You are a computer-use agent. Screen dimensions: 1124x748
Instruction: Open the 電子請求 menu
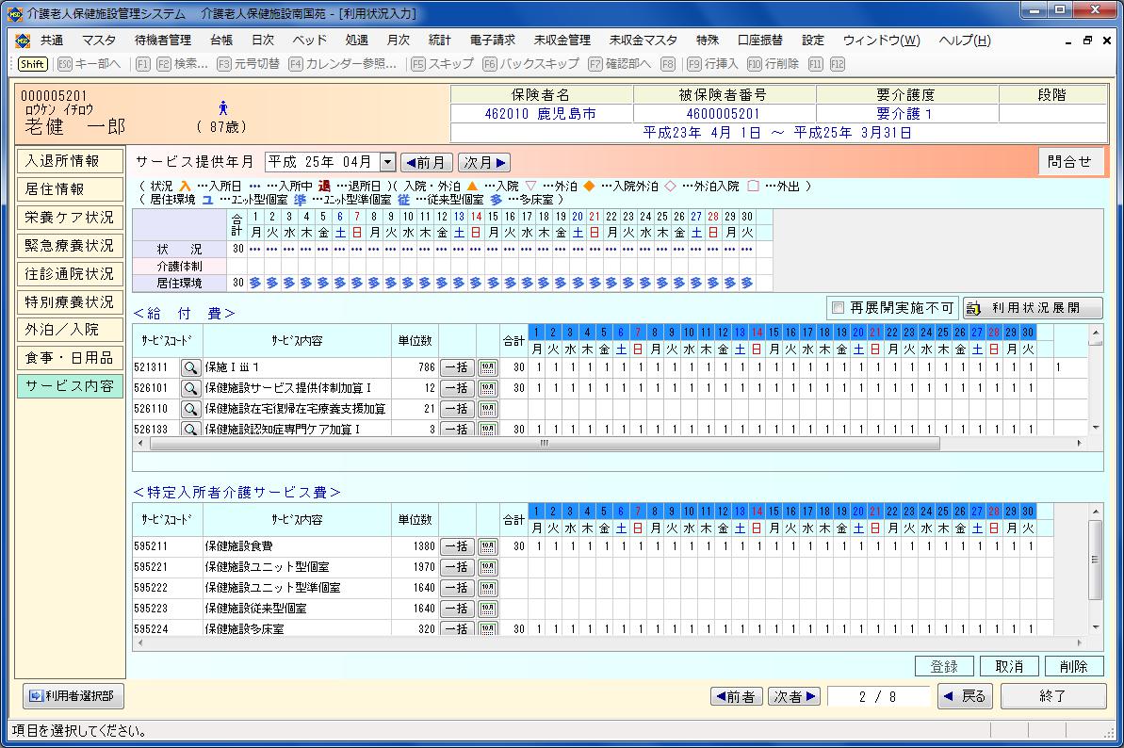[x=493, y=41]
